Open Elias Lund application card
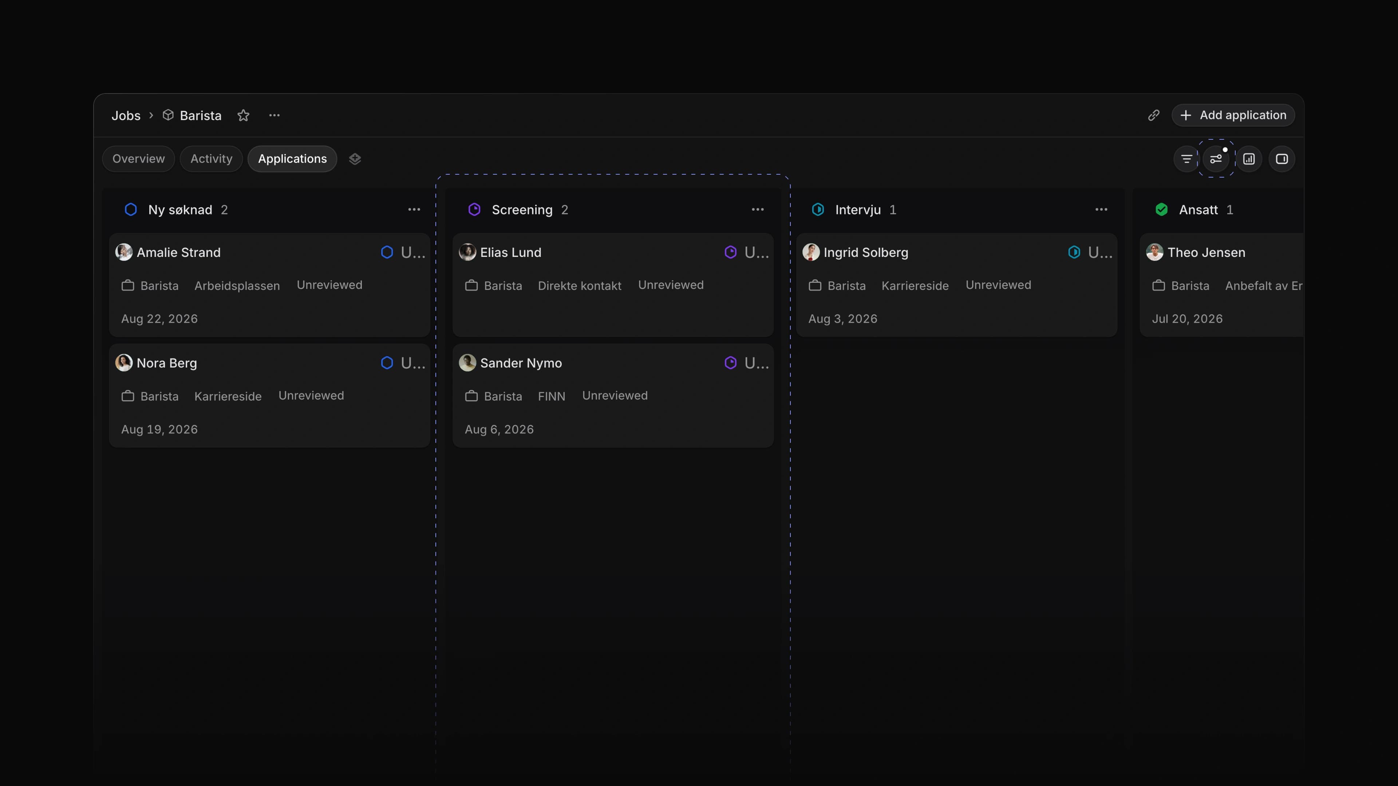1398x786 pixels. point(613,285)
